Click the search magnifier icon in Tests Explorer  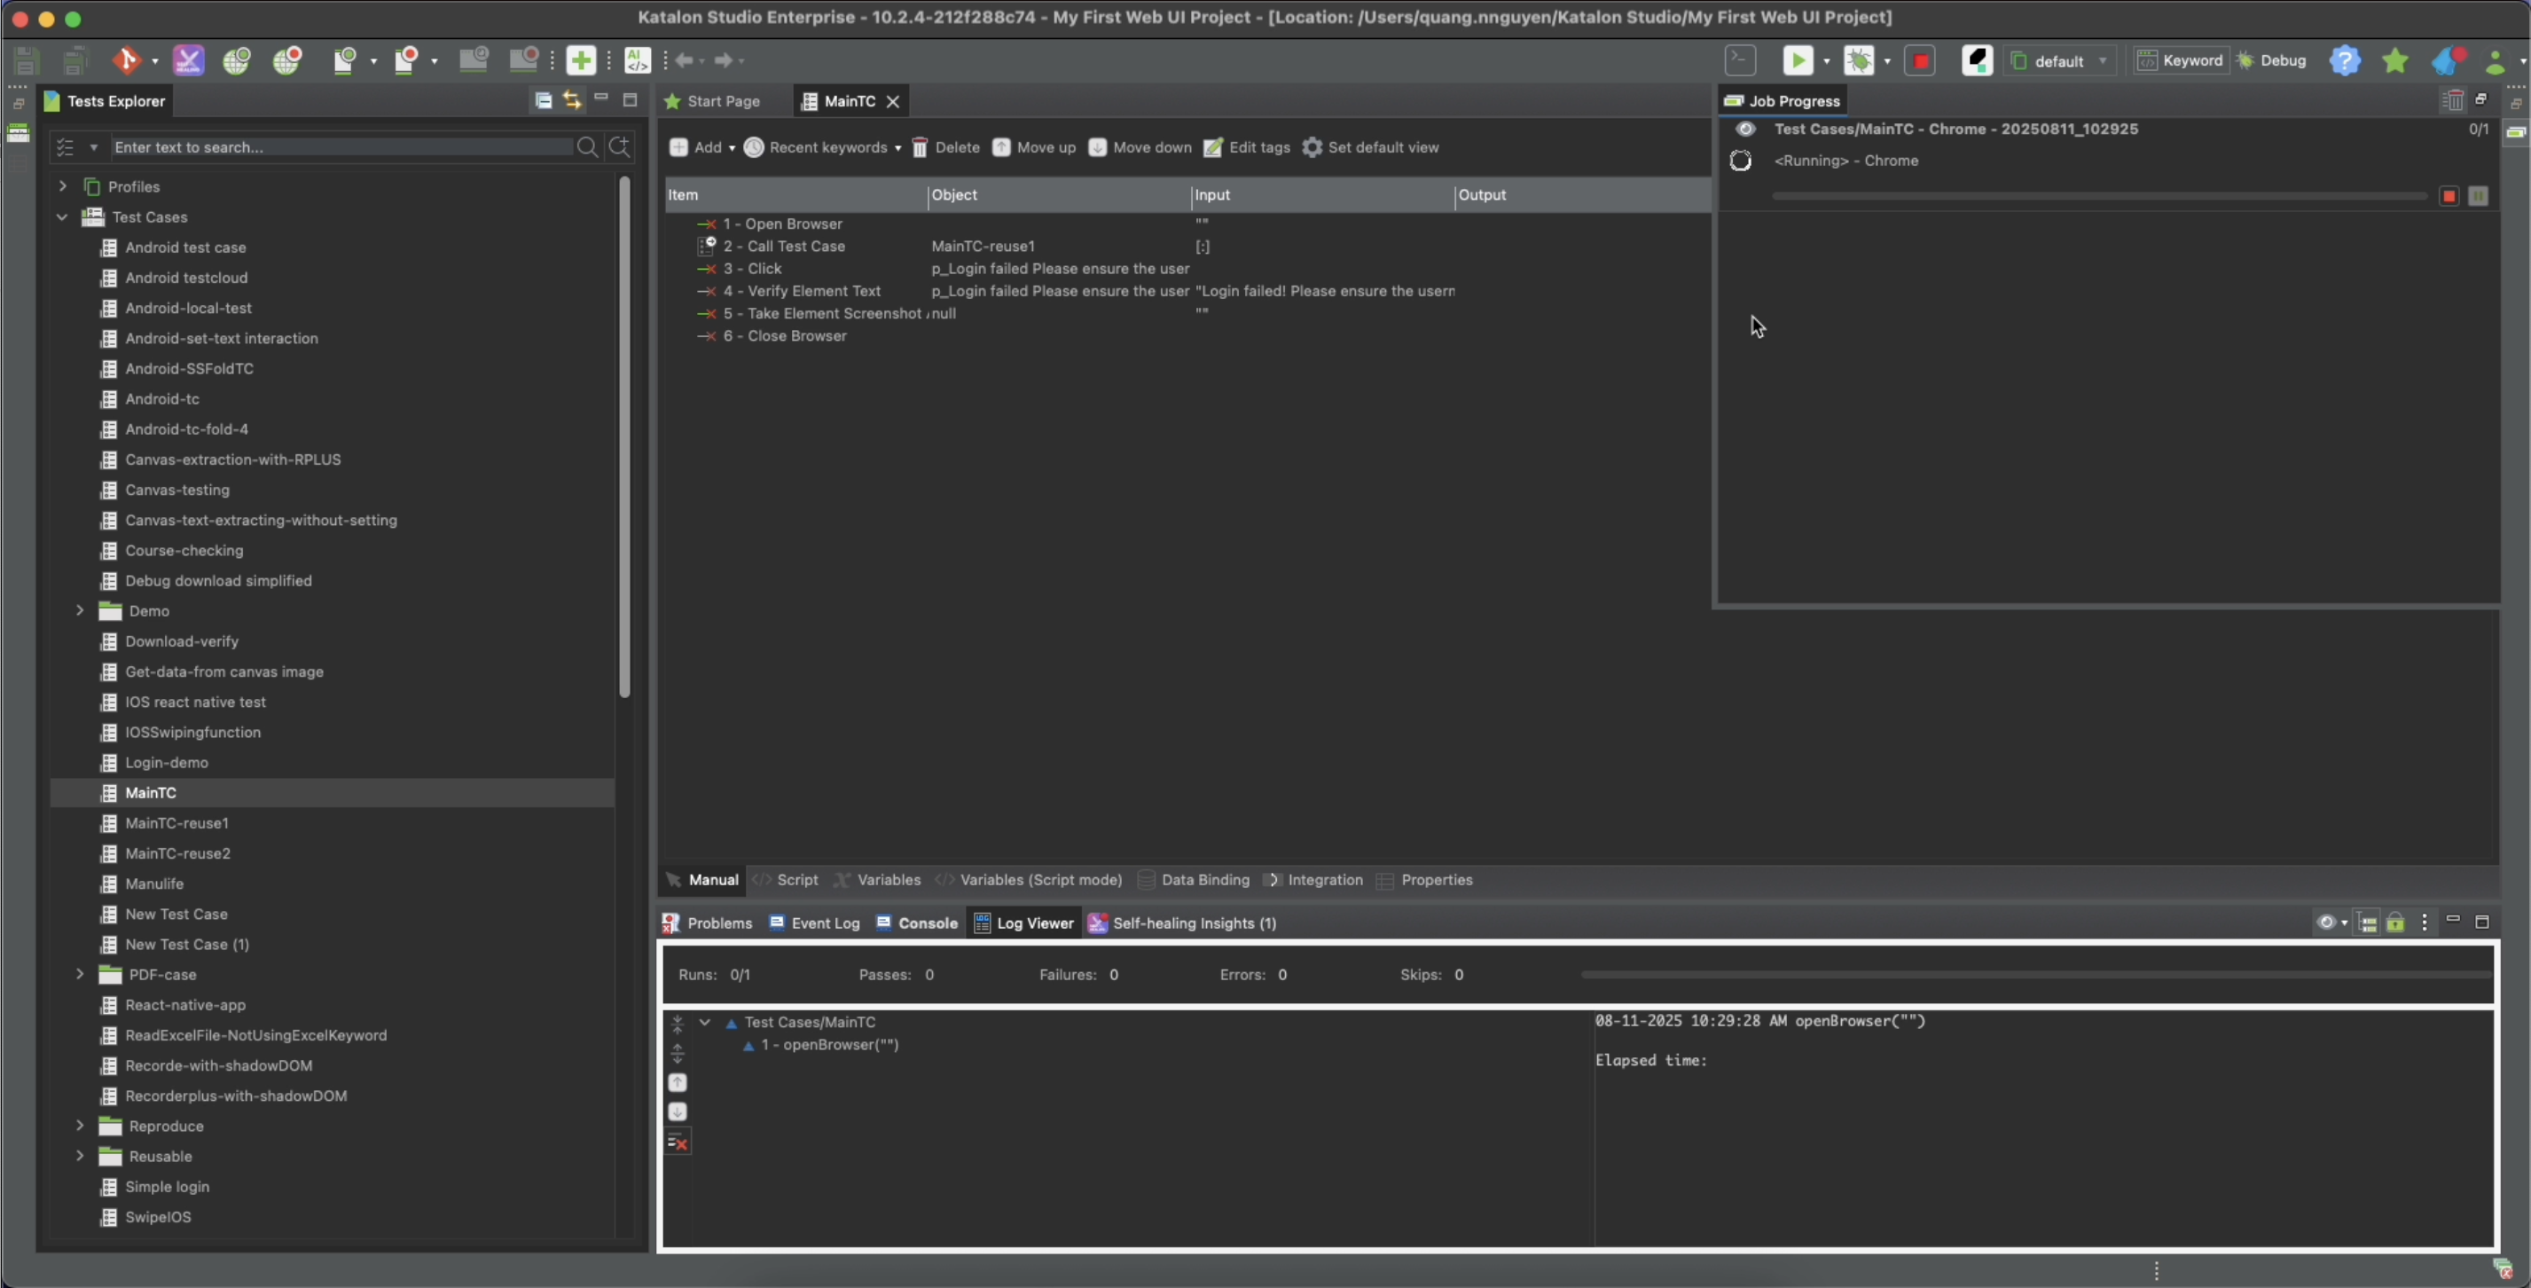588,147
